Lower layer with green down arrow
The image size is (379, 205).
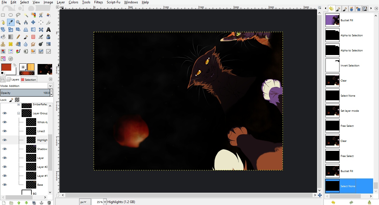[x=26, y=203]
